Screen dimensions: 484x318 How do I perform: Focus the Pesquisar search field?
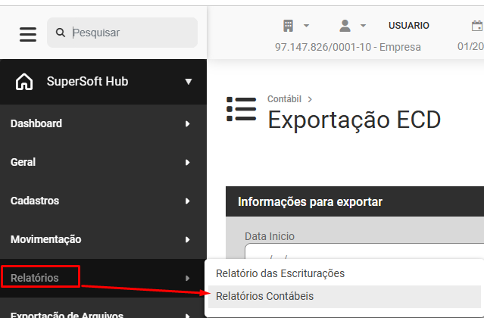click(x=122, y=33)
